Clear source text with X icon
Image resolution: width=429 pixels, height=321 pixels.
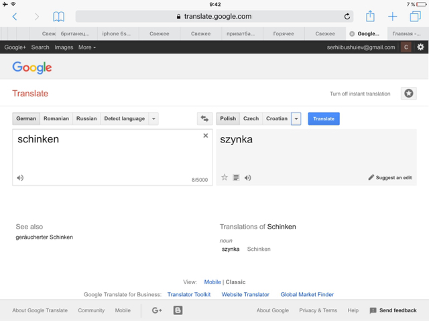206,136
